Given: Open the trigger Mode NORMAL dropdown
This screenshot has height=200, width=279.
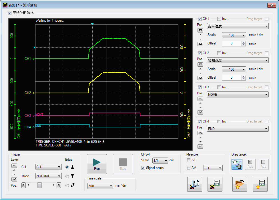Looking at the screenshot, I should pyautogui.click(x=49, y=176).
